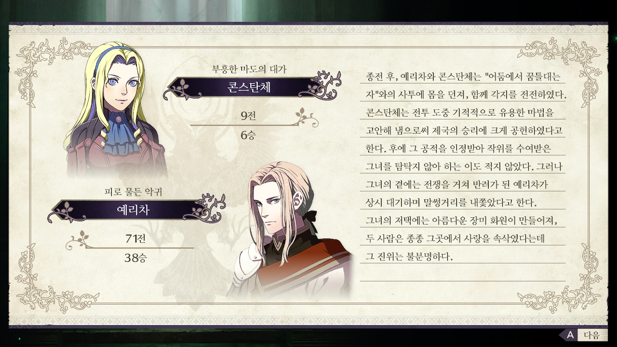The width and height of the screenshot is (617, 347).
Task: Click Jeritza's 71전 battle count
Action: point(135,238)
